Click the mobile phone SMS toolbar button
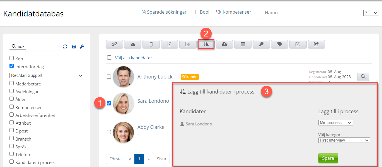Screen dimensions: 382x167 tap(151, 44)
